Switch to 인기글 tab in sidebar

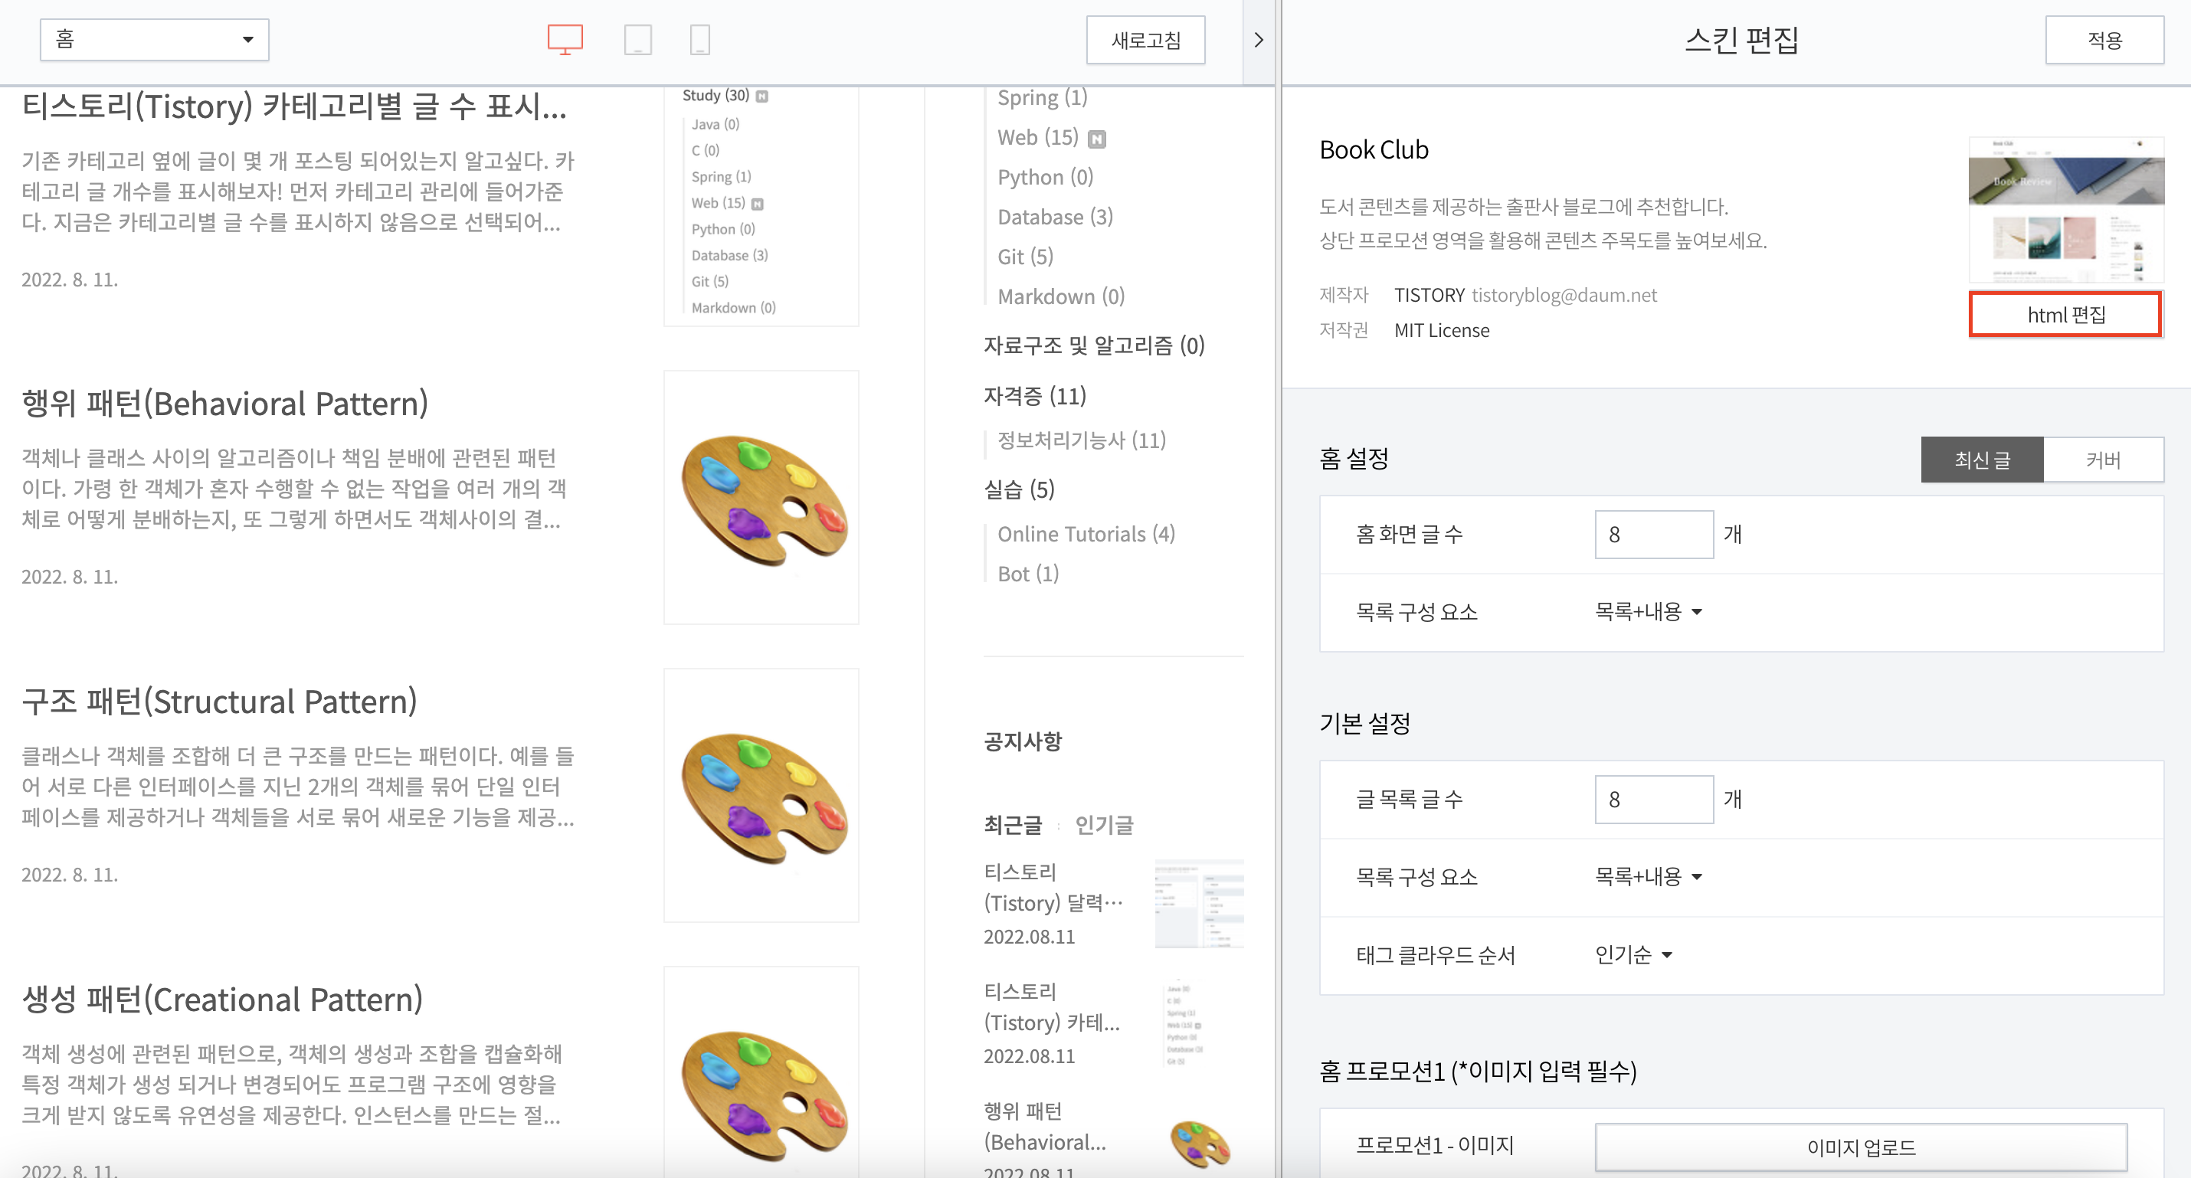(x=1103, y=825)
